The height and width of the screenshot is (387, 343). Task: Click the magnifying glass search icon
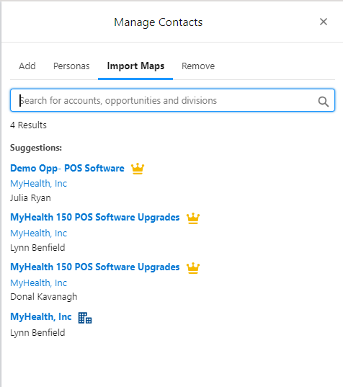tap(324, 101)
